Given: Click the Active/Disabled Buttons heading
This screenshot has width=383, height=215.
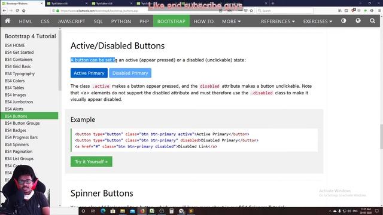Looking at the screenshot, I should pyautogui.click(x=117, y=46).
